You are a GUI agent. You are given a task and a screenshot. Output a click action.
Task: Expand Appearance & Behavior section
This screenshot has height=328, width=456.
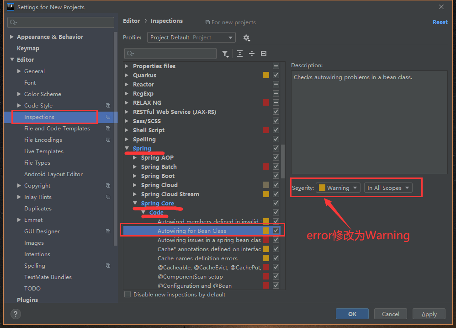click(x=12, y=37)
